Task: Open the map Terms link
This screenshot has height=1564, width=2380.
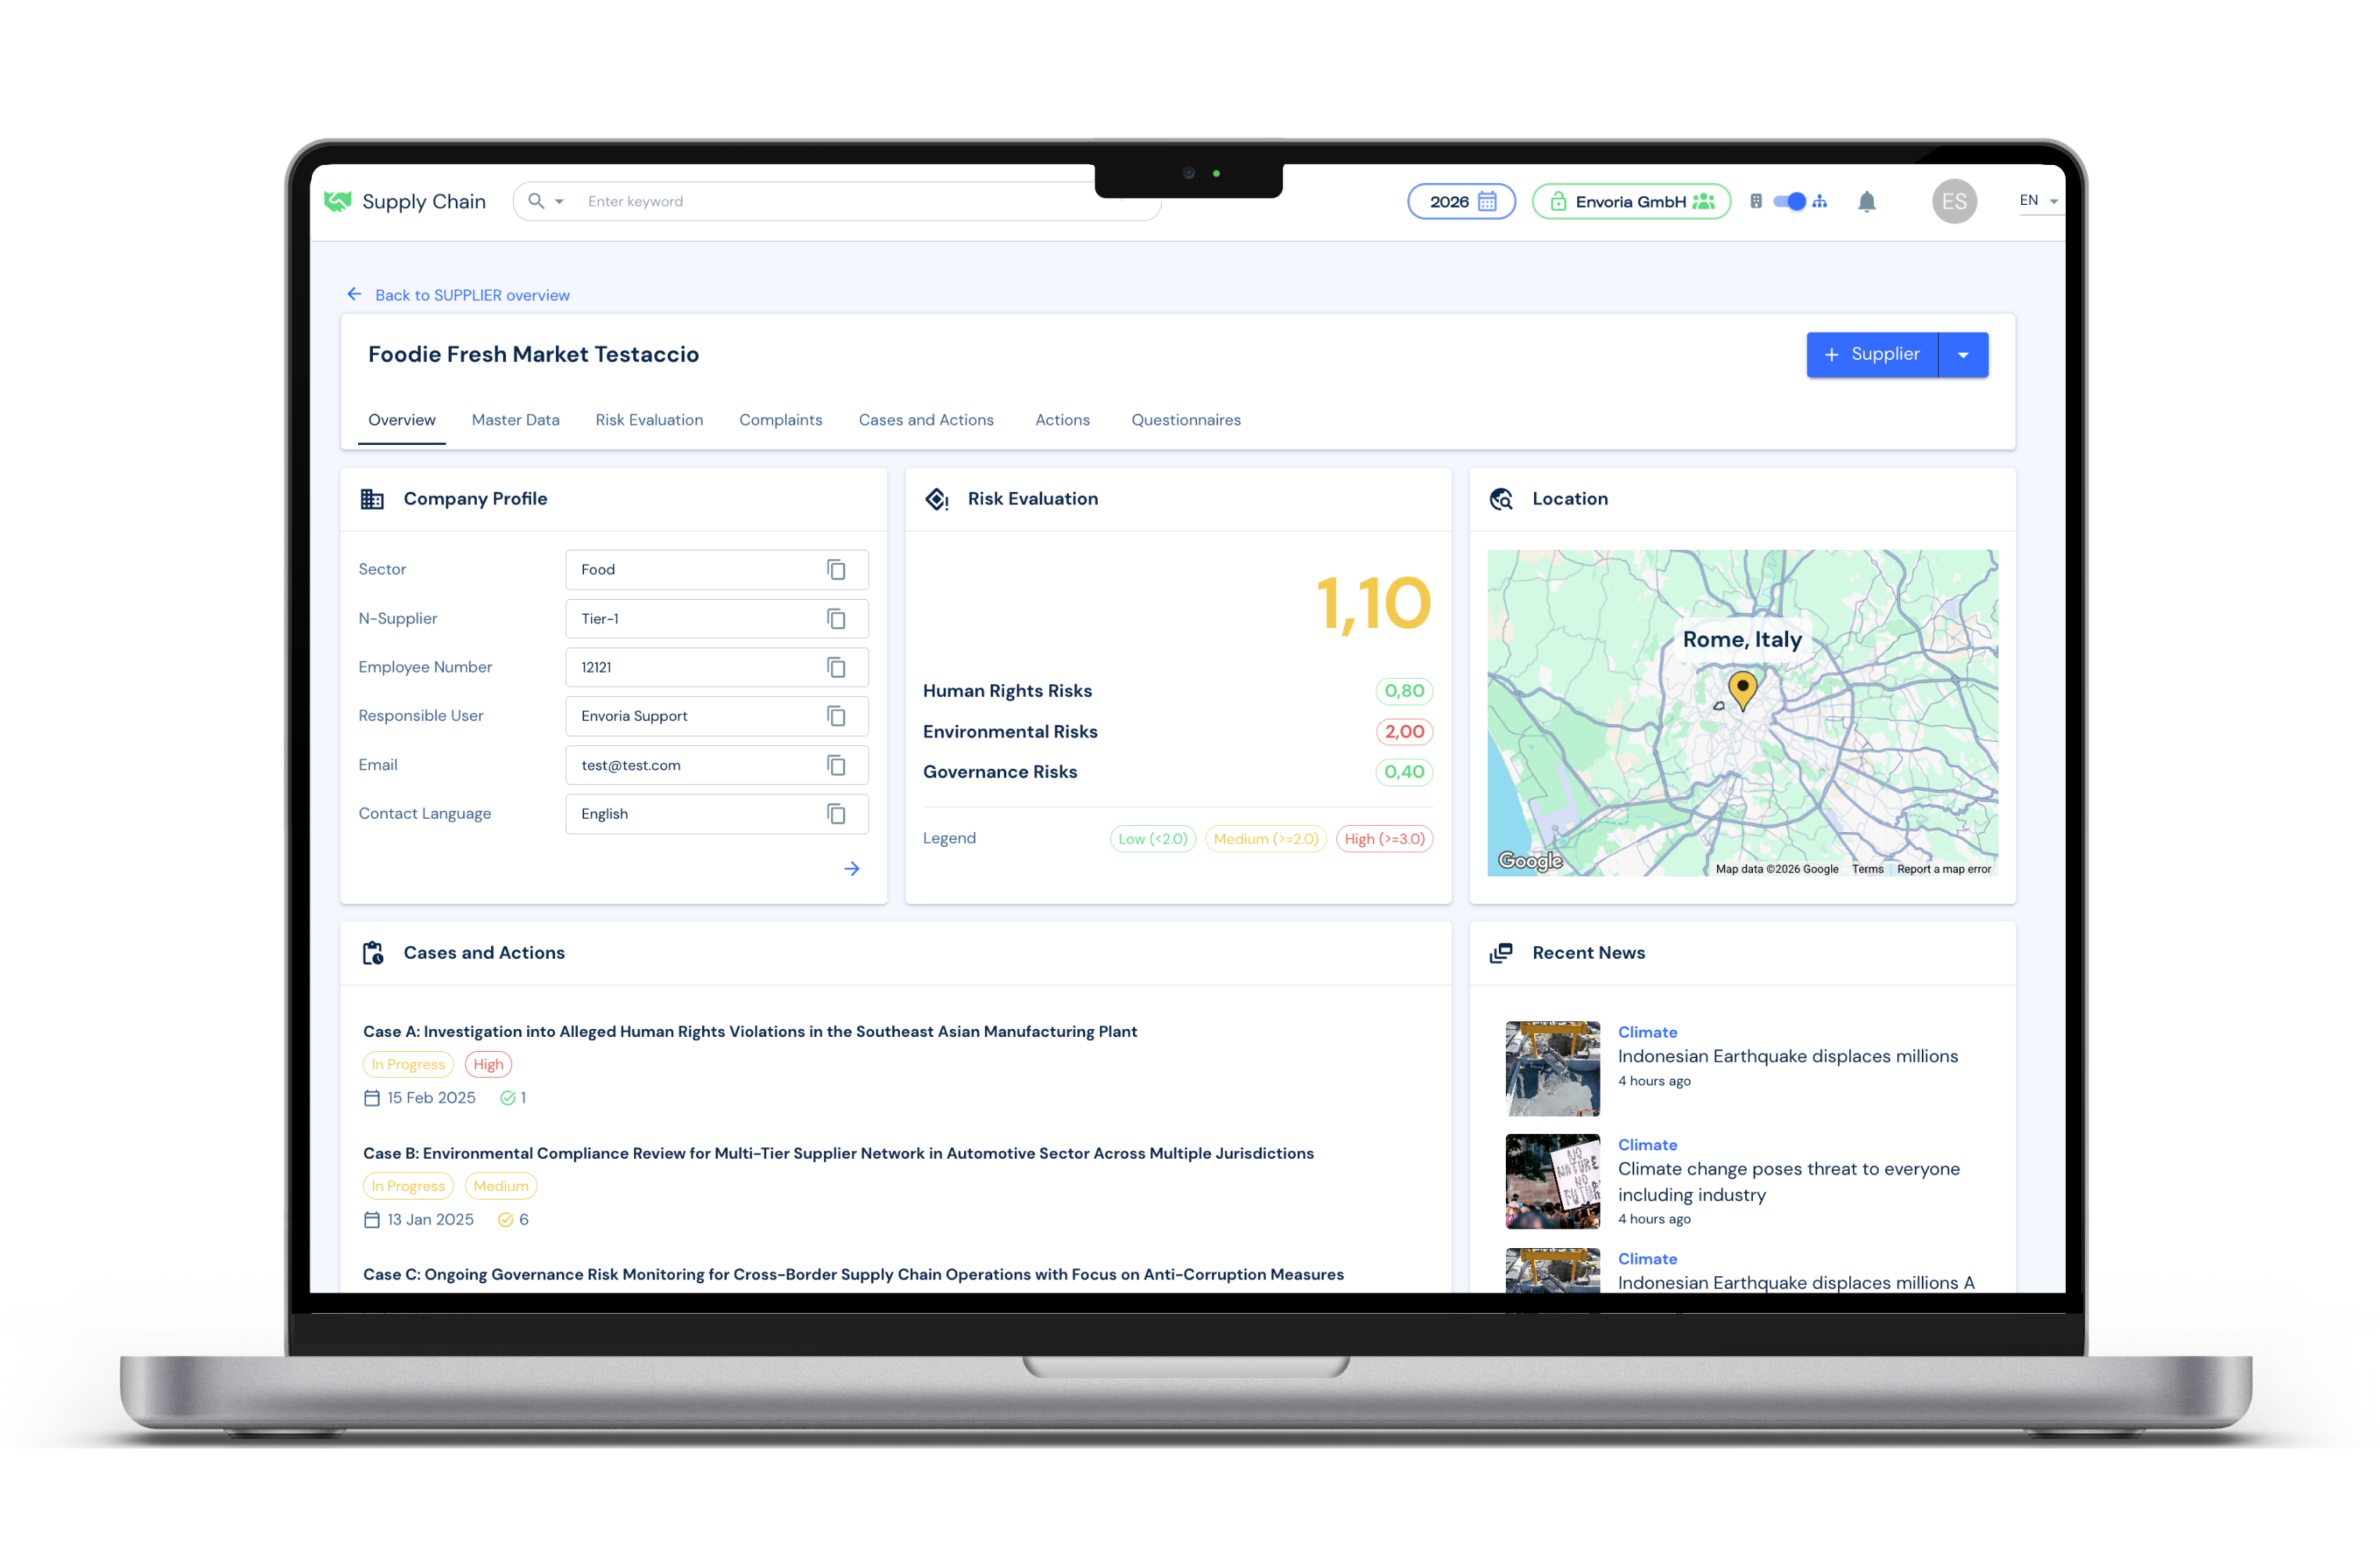Action: (x=1867, y=869)
